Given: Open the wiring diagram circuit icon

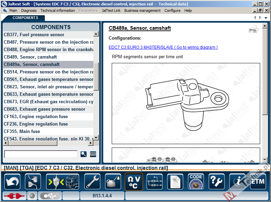Looking at the screenshot, I should coord(155,182).
